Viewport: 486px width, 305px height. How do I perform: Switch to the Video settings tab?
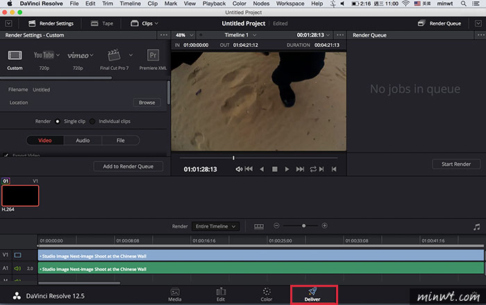pos(45,141)
